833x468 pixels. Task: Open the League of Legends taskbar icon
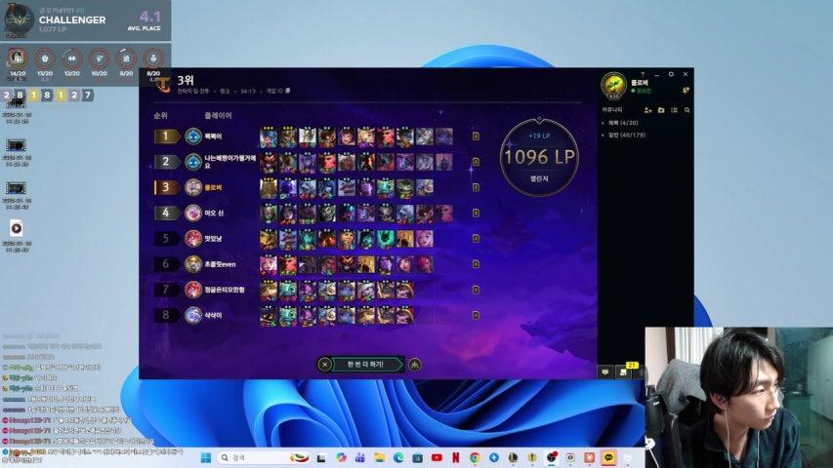514,457
